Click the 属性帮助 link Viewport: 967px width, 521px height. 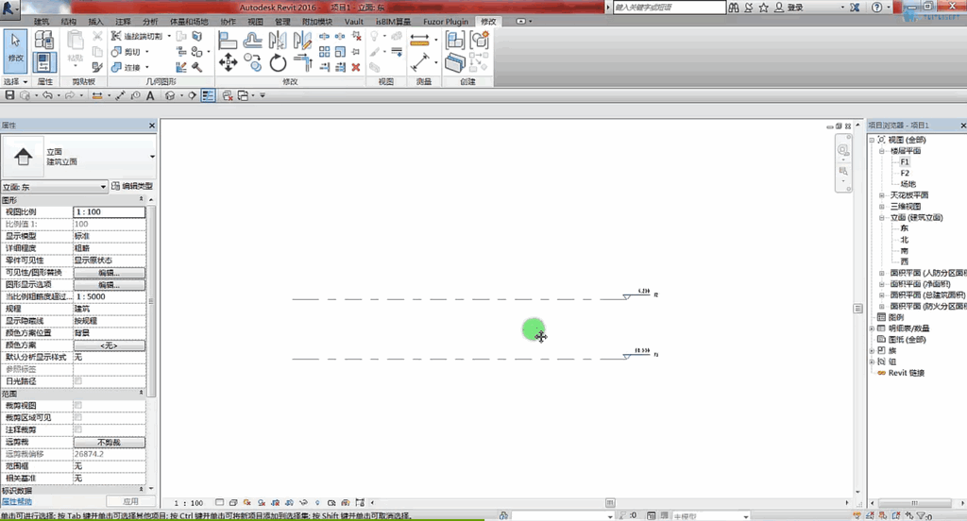17,502
